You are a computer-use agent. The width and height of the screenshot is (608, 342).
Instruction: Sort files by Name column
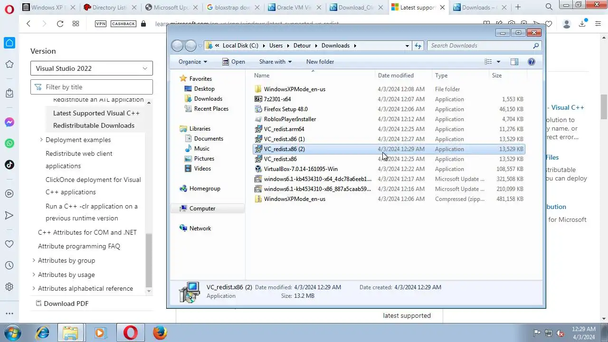[x=262, y=76]
